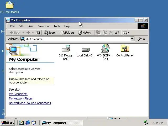Open the Help menu
The height and width of the screenshot is (126, 168).
(67, 26)
